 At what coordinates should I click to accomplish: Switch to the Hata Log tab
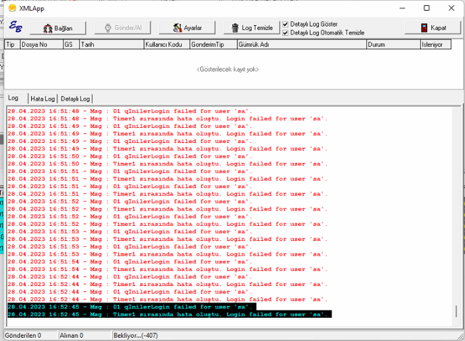[43, 99]
